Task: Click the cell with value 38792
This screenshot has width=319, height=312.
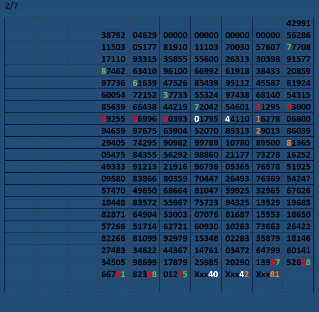Action: [113, 35]
